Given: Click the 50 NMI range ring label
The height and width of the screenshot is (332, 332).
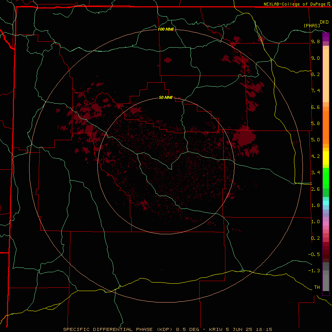Looking at the screenshot, I should tap(166, 97).
